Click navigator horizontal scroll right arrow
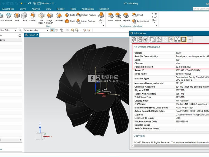This screenshot has height=157, width=209. (20, 140)
